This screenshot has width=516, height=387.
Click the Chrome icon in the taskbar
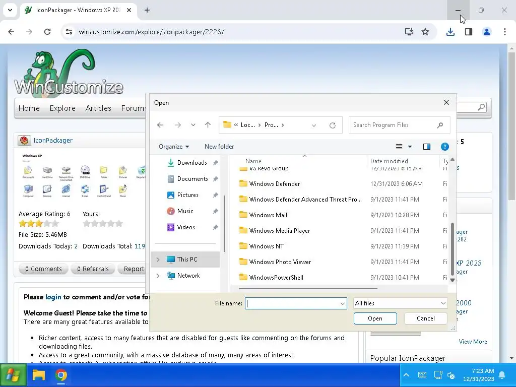click(x=61, y=375)
